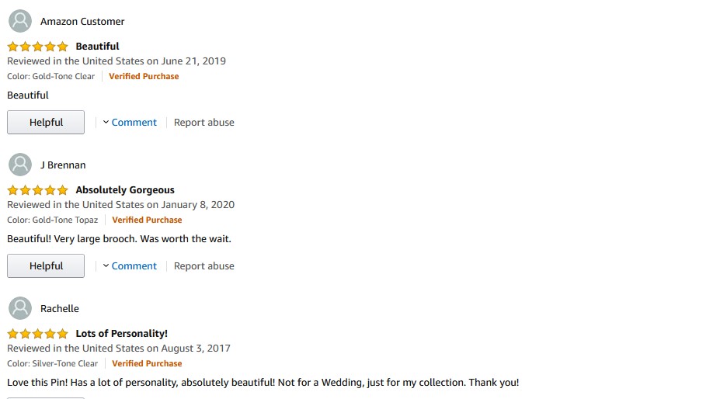Open the "Lots of Personality!" review title
The height and width of the screenshot is (399, 720).
(x=121, y=334)
